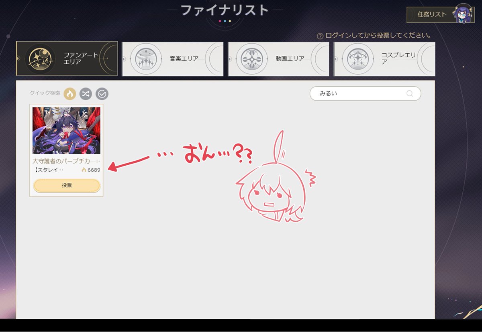Screen dimensions: 482x332
Task: Select the random shuffle quick search icon
Action: tap(86, 94)
